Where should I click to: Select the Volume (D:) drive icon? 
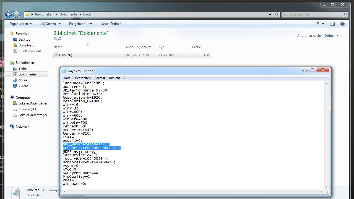[x=15, y=109]
